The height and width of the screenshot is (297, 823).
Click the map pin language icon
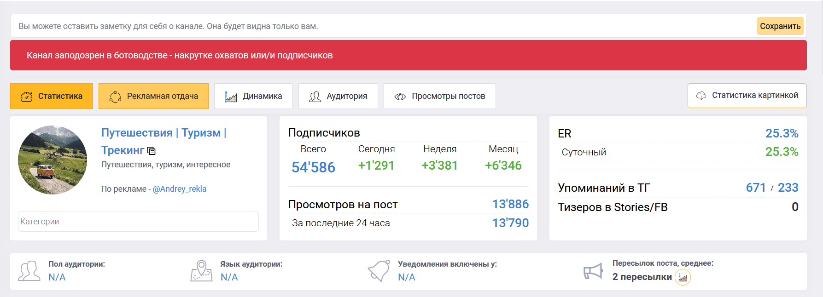coord(201,271)
